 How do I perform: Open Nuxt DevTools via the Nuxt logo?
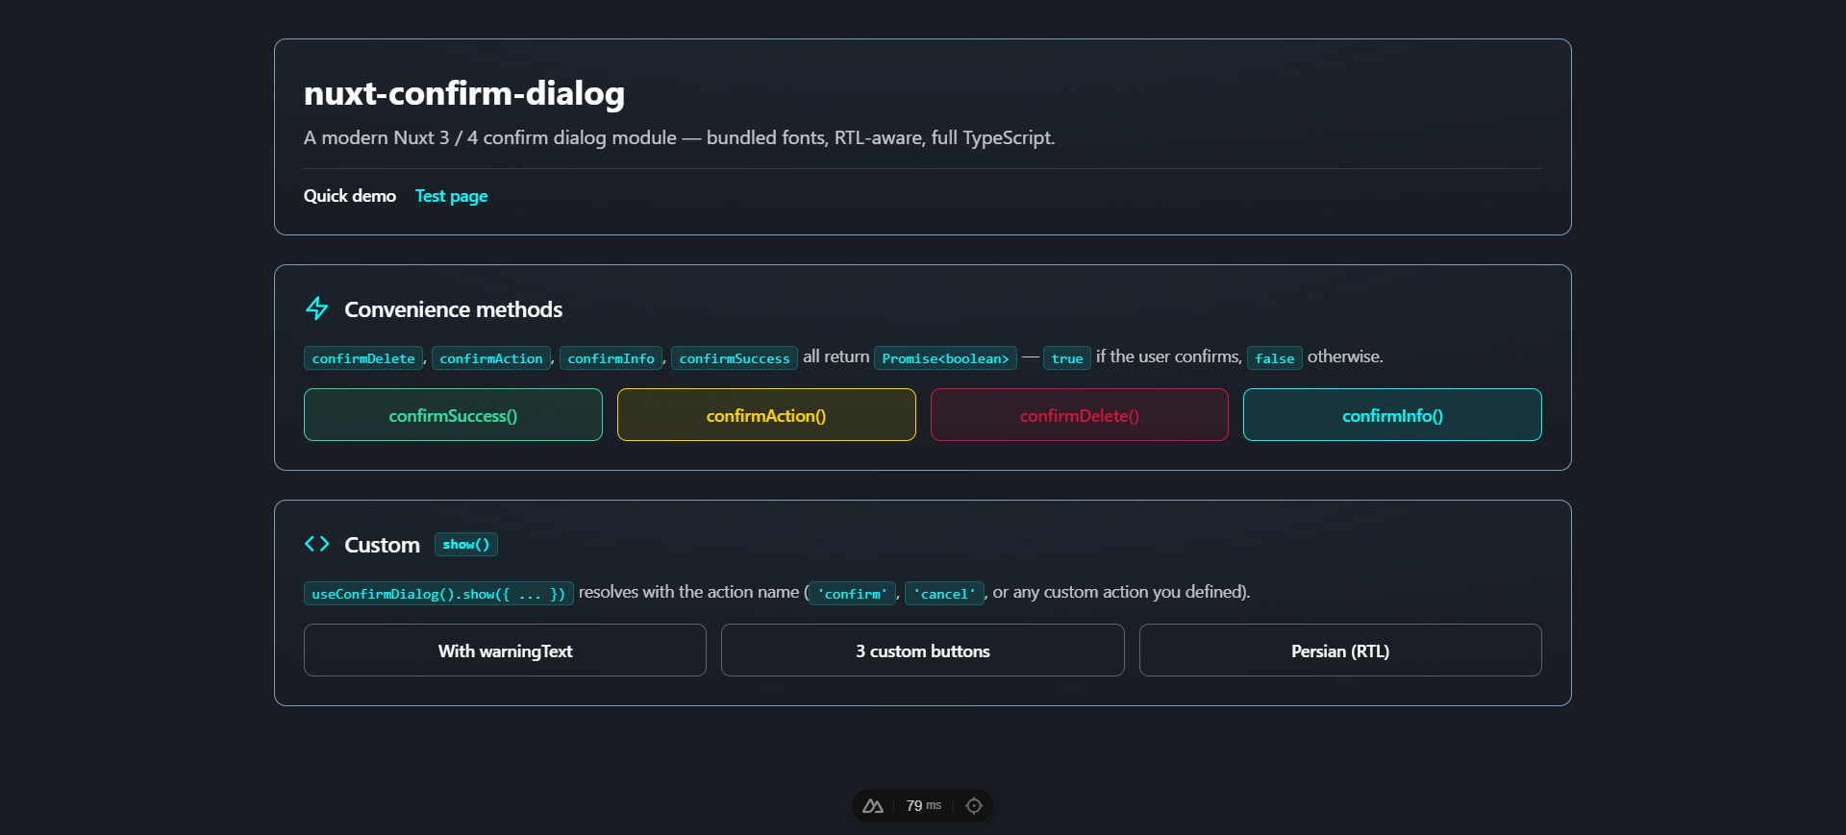pyautogui.click(x=873, y=806)
